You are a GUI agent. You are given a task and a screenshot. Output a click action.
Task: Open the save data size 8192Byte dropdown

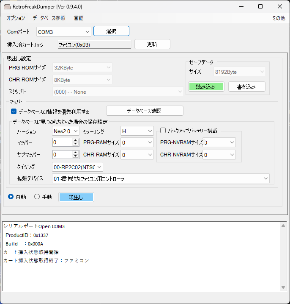click(x=239, y=72)
